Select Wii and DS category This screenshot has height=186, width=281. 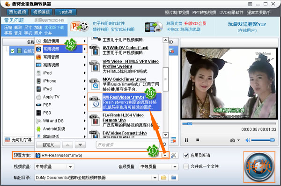[x=61, y=121]
